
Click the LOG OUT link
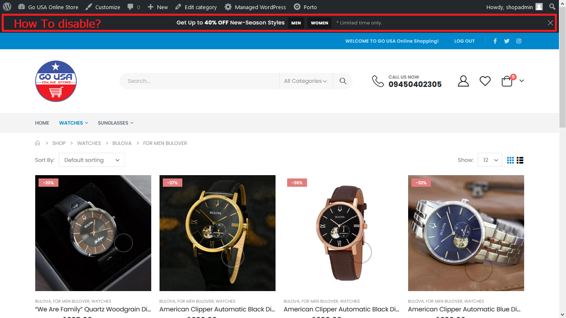point(464,41)
